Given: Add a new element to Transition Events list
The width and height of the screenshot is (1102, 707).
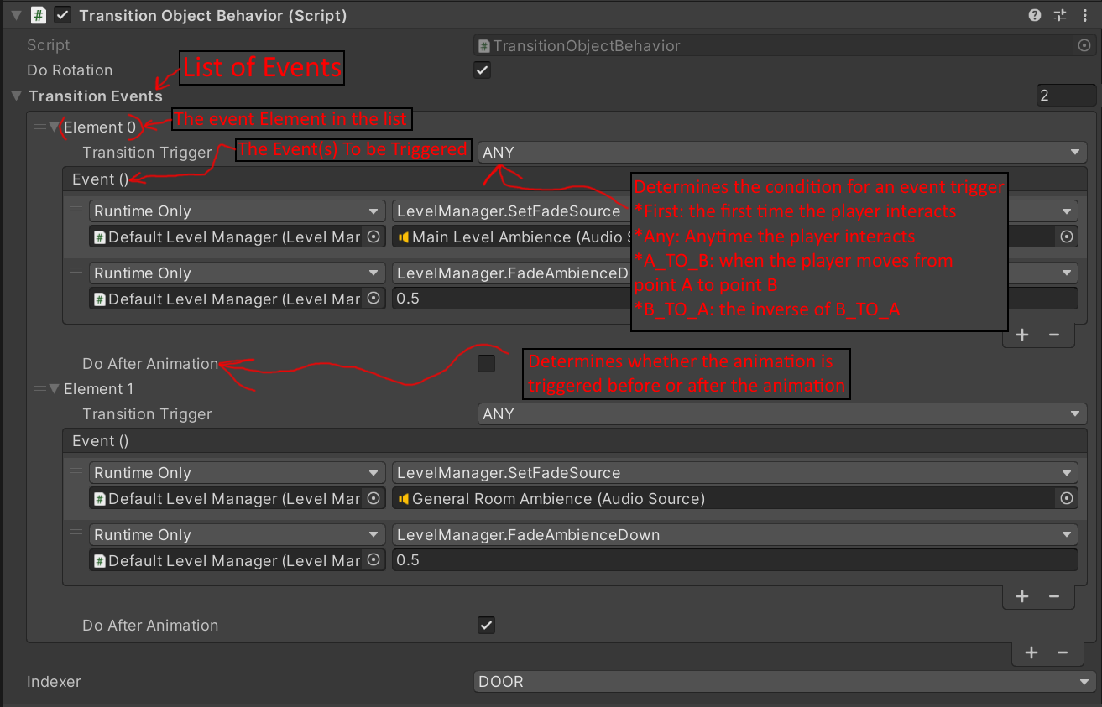Looking at the screenshot, I should (x=1031, y=652).
